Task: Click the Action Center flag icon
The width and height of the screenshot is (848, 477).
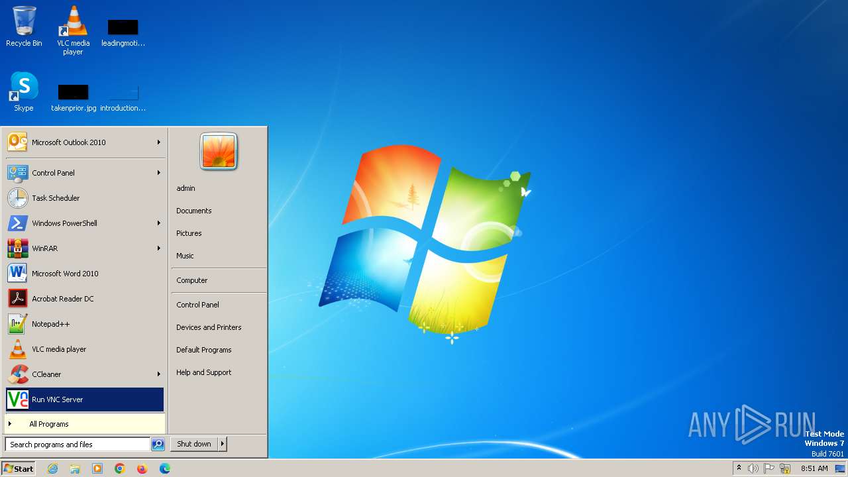Action: pyautogui.click(x=770, y=468)
